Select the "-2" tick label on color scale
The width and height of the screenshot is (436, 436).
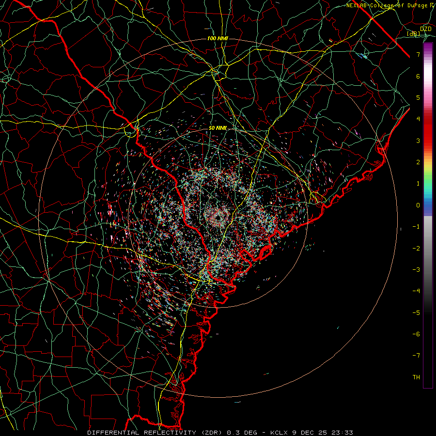click(416, 249)
